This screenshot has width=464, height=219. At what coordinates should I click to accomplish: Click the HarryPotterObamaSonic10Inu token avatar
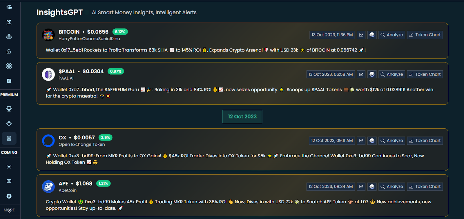tap(48, 35)
